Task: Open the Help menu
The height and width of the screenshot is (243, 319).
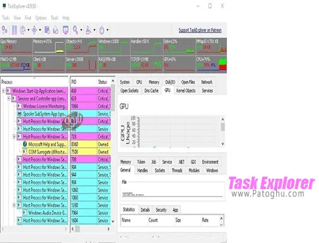Action: point(66,18)
